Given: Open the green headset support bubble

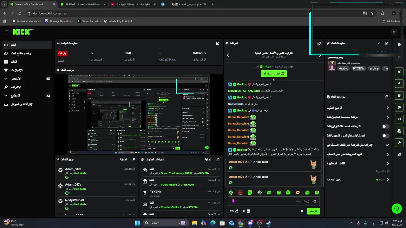Looking at the screenshot, I should coord(396,208).
